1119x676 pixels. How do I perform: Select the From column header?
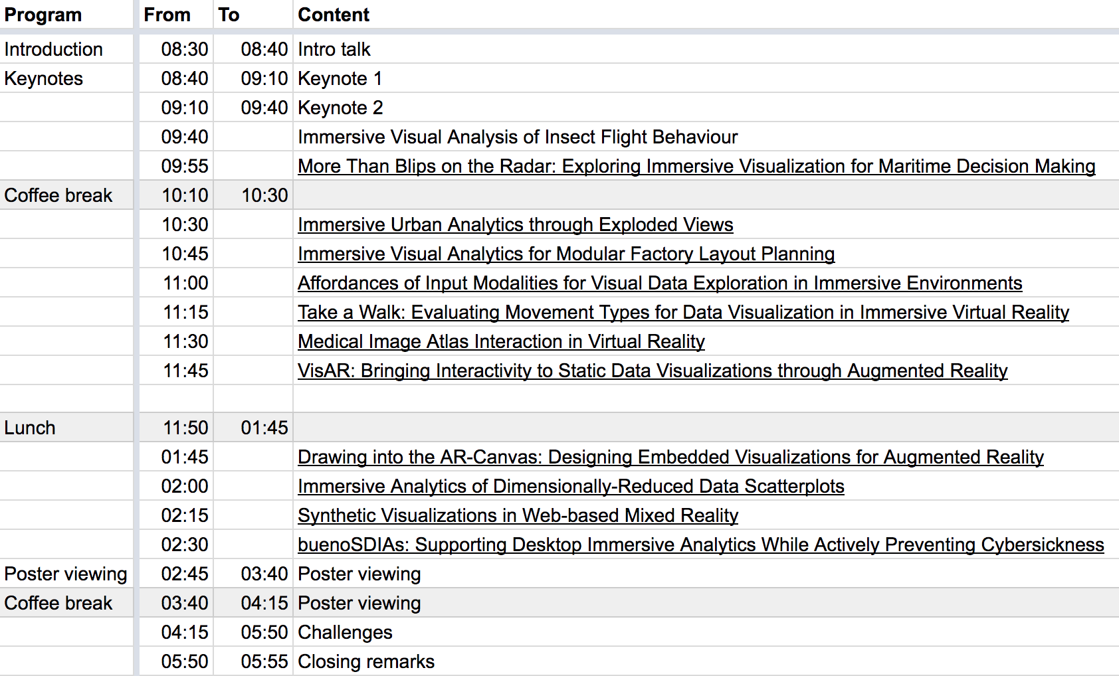tap(176, 15)
